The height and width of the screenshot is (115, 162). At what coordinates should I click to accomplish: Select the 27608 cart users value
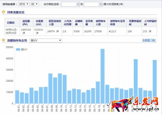(98, 31)
